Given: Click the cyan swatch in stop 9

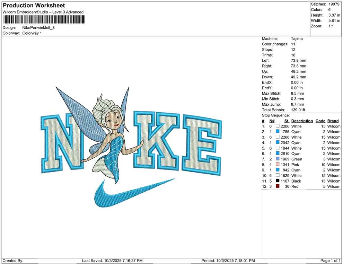Looking at the screenshot, I should pyautogui.click(x=278, y=170).
